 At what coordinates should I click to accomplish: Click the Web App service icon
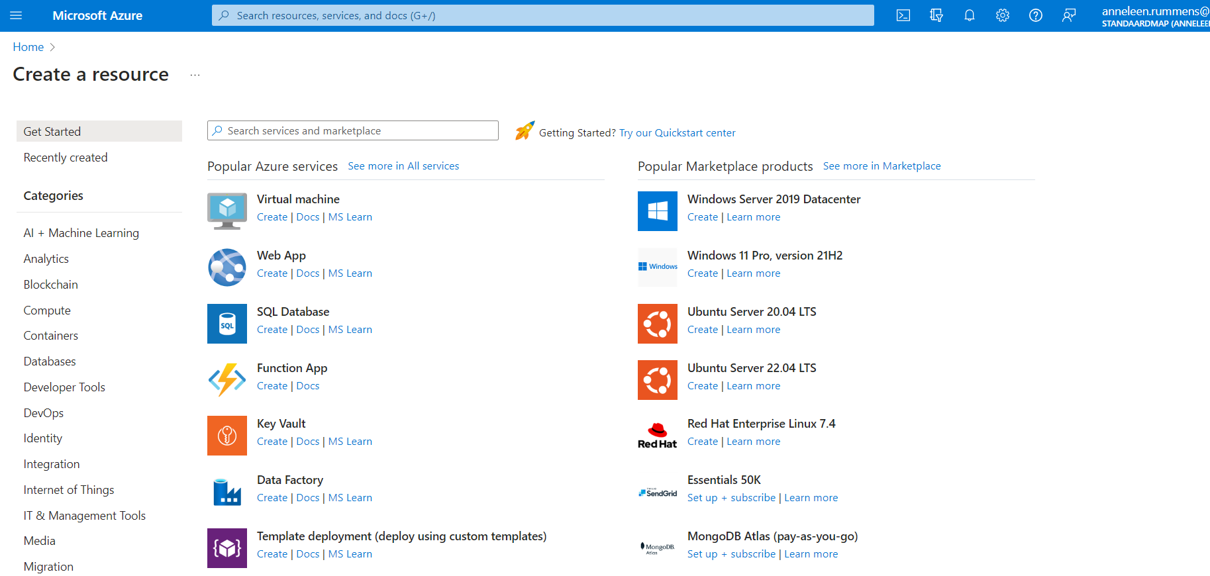pos(227,267)
